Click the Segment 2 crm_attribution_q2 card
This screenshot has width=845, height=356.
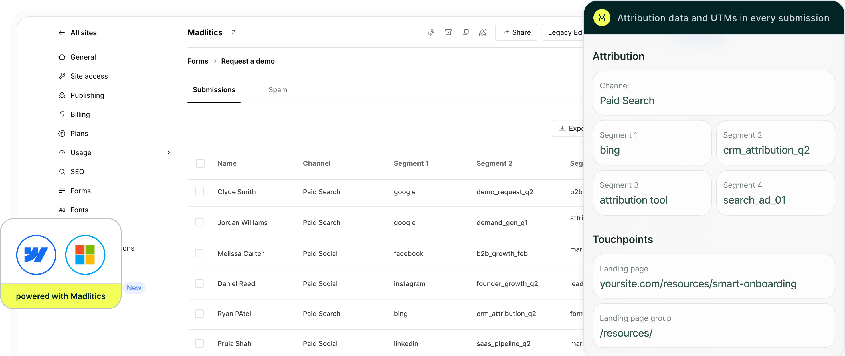[x=775, y=143]
